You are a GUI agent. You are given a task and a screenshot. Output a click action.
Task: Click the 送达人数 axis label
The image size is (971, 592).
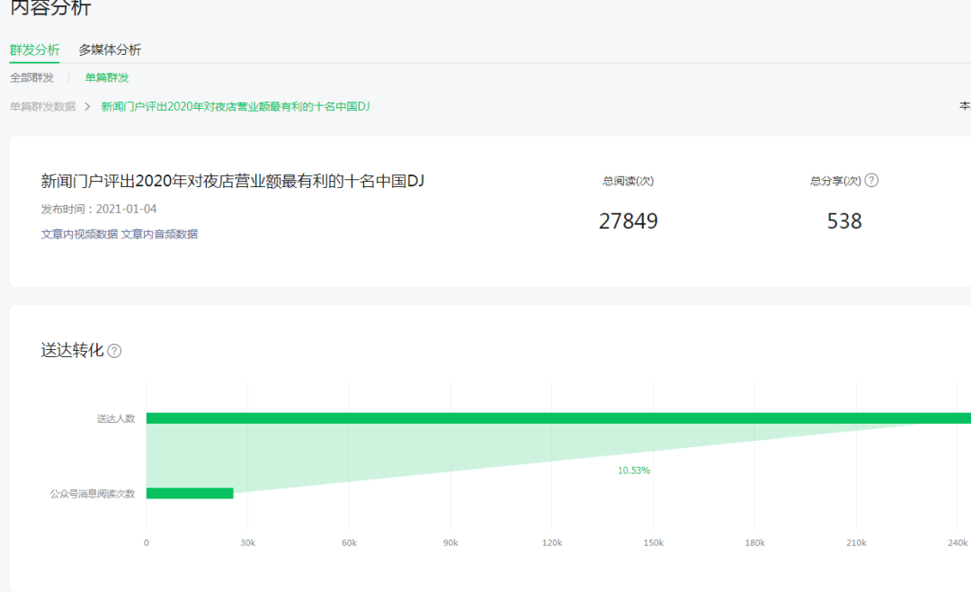coord(116,418)
